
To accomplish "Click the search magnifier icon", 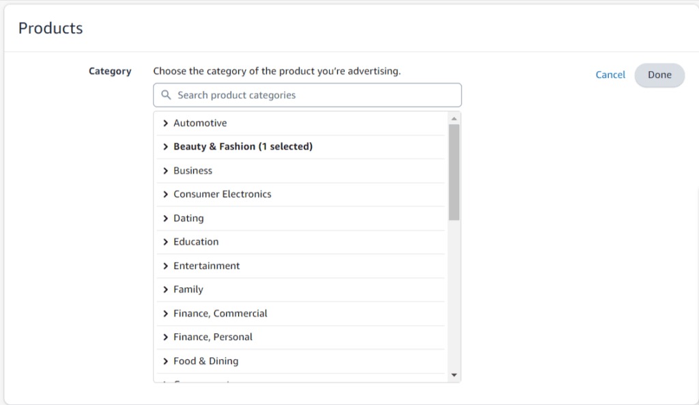I will point(166,95).
